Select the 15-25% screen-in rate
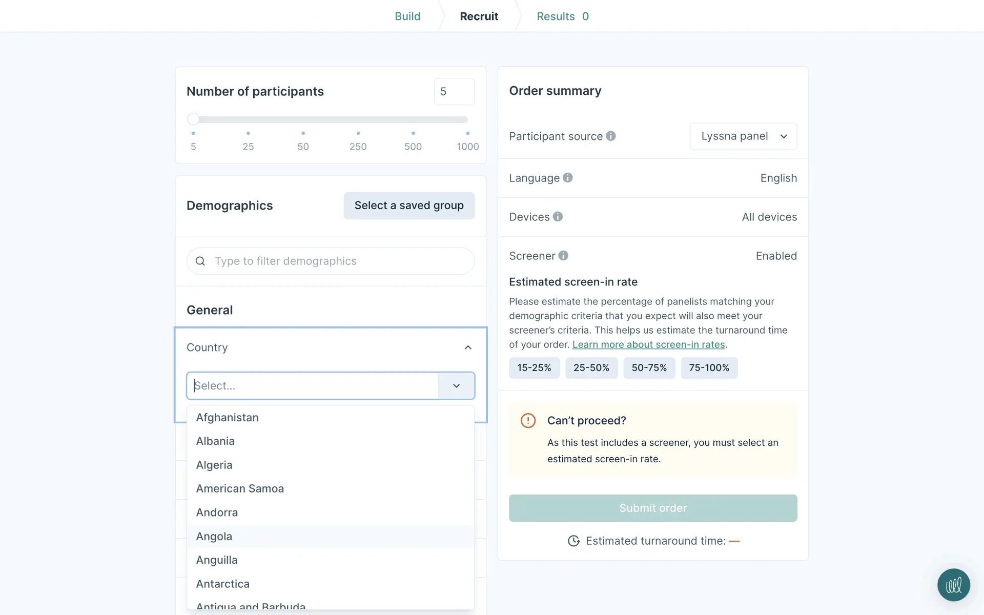984x615 pixels. pyautogui.click(x=534, y=368)
